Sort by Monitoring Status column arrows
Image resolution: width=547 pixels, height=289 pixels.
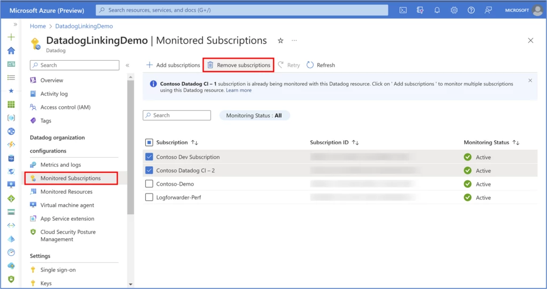[517, 142]
